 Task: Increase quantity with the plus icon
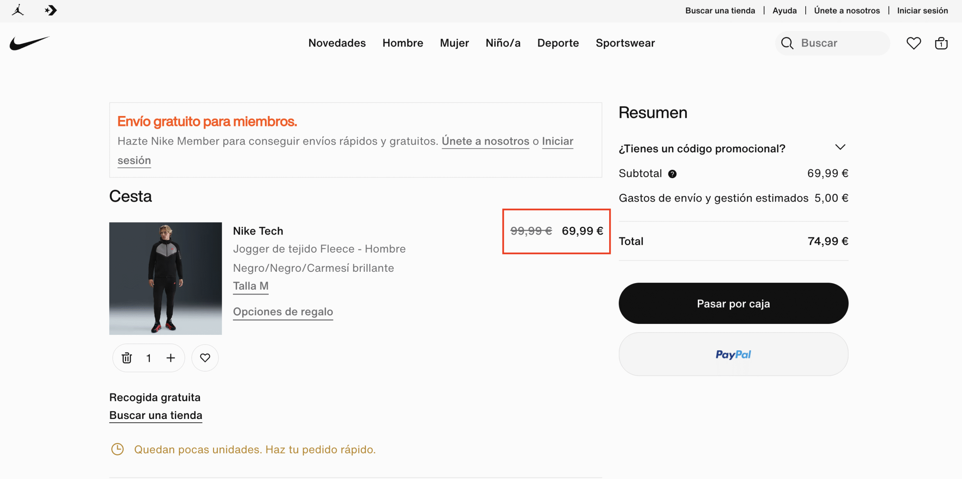coord(170,357)
